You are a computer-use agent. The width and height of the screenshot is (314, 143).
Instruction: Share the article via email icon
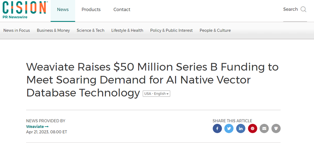click(x=264, y=128)
